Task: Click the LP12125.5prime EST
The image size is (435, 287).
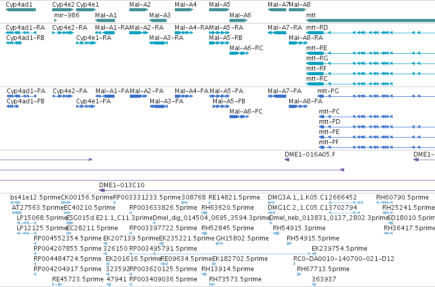Action: (27, 233)
